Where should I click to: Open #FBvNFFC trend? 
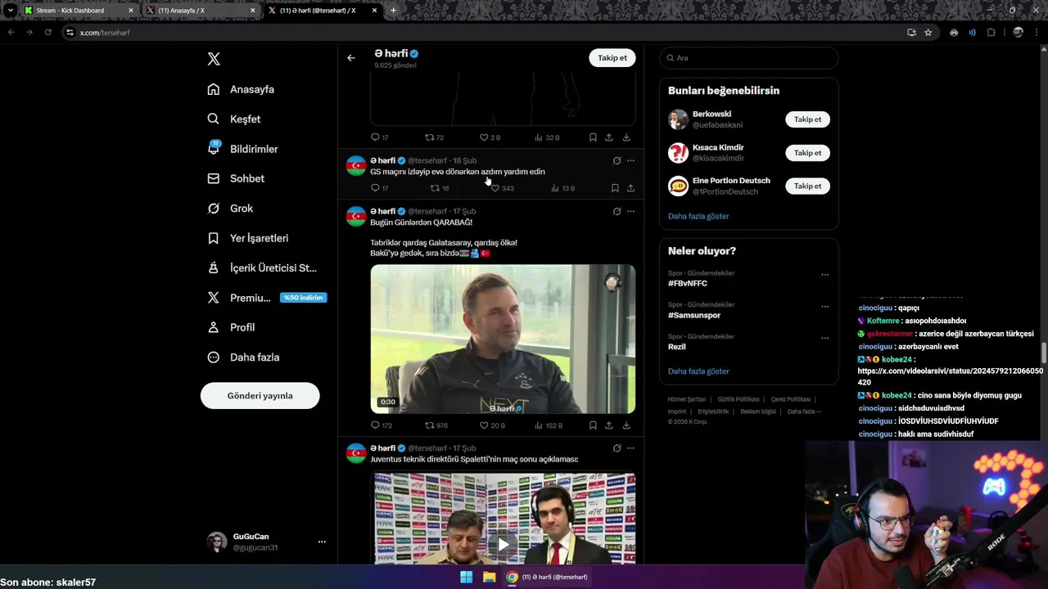688,283
